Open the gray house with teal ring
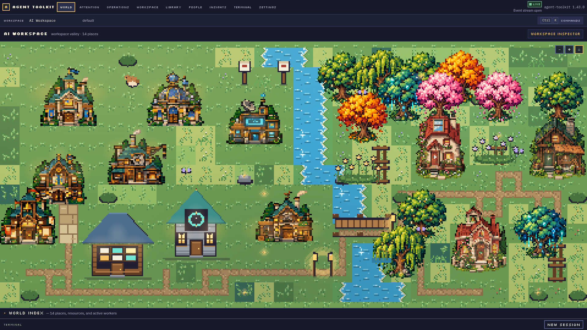587x330 pixels. 196,225
